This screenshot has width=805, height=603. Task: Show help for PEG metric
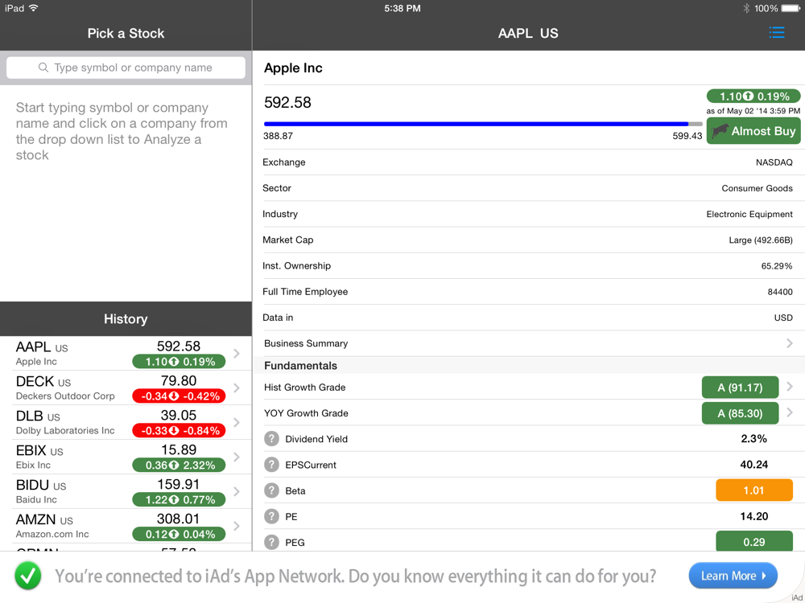272,542
